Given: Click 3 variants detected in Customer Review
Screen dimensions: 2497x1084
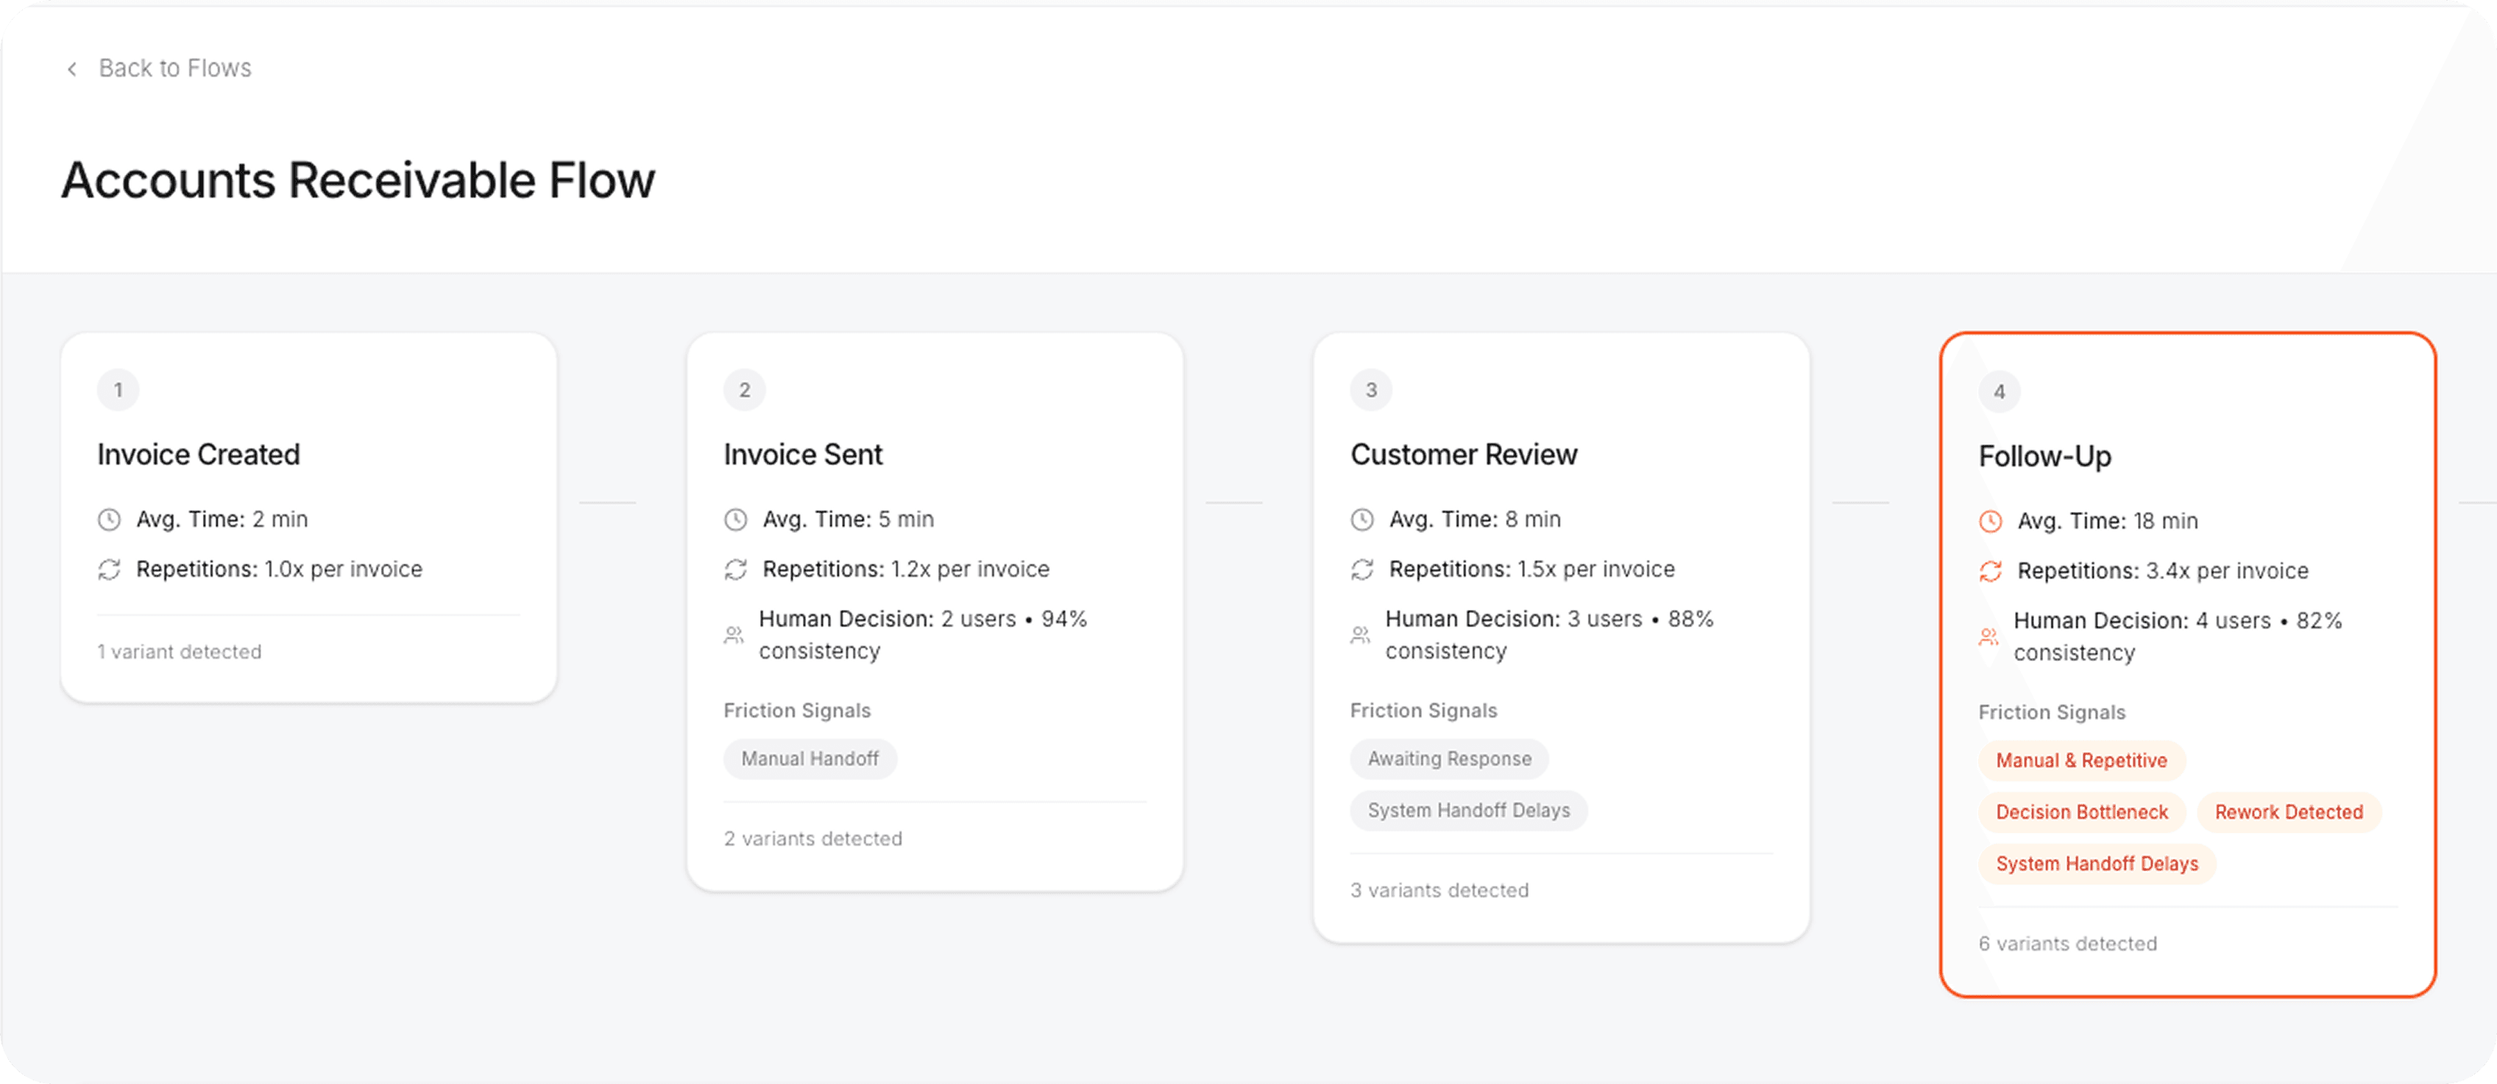Looking at the screenshot, I should point(1439,891).
